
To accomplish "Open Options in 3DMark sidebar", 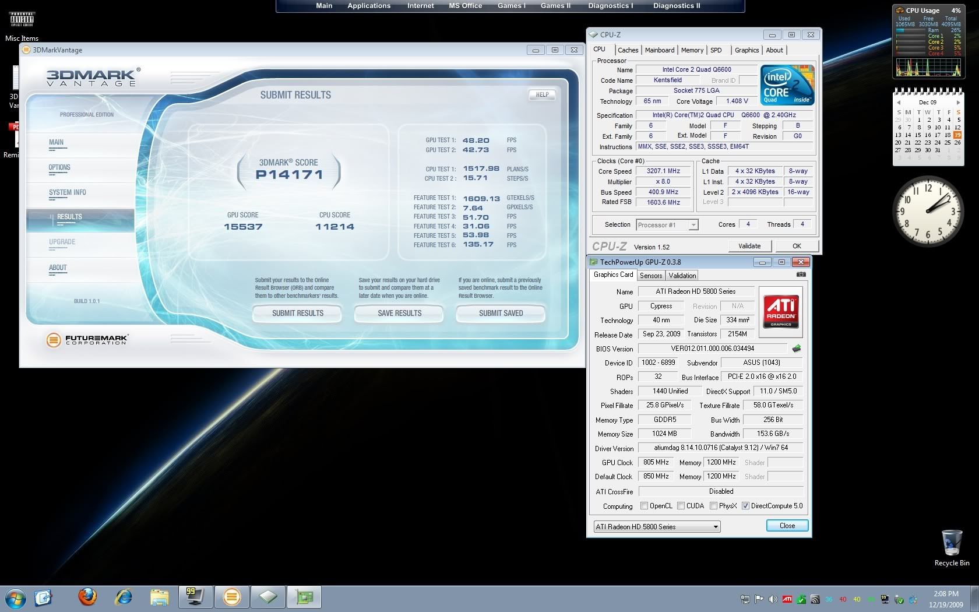I will [59, 167].
